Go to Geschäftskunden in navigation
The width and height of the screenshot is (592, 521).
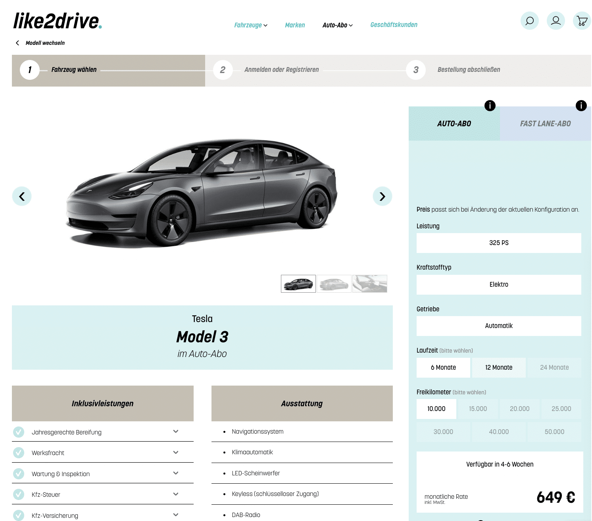coord(394,25)
